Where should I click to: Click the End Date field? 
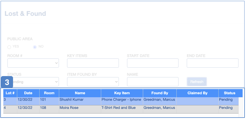pos(212,63)
